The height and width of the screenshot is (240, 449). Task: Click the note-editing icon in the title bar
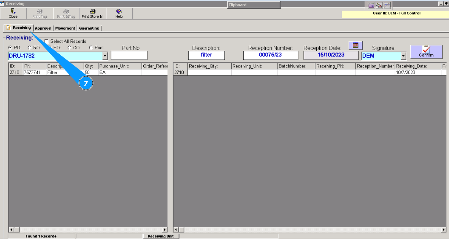pos(387,5)
